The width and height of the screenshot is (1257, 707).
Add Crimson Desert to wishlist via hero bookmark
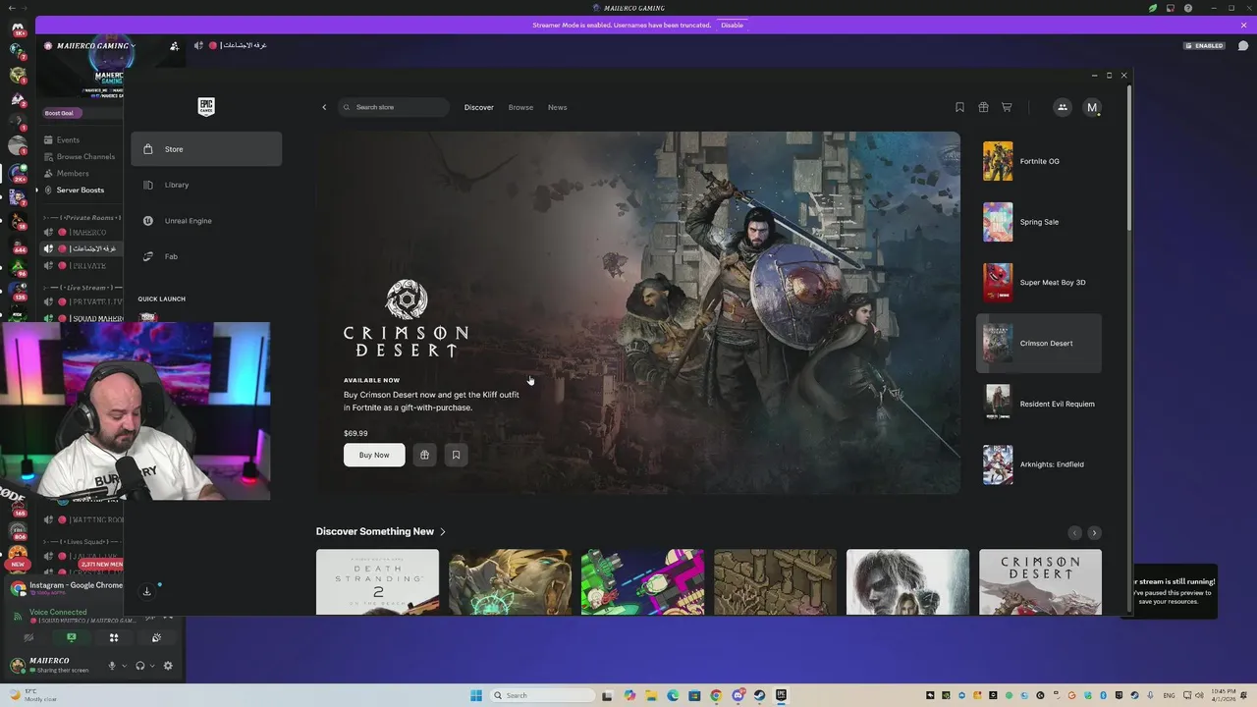coord(456,455)
